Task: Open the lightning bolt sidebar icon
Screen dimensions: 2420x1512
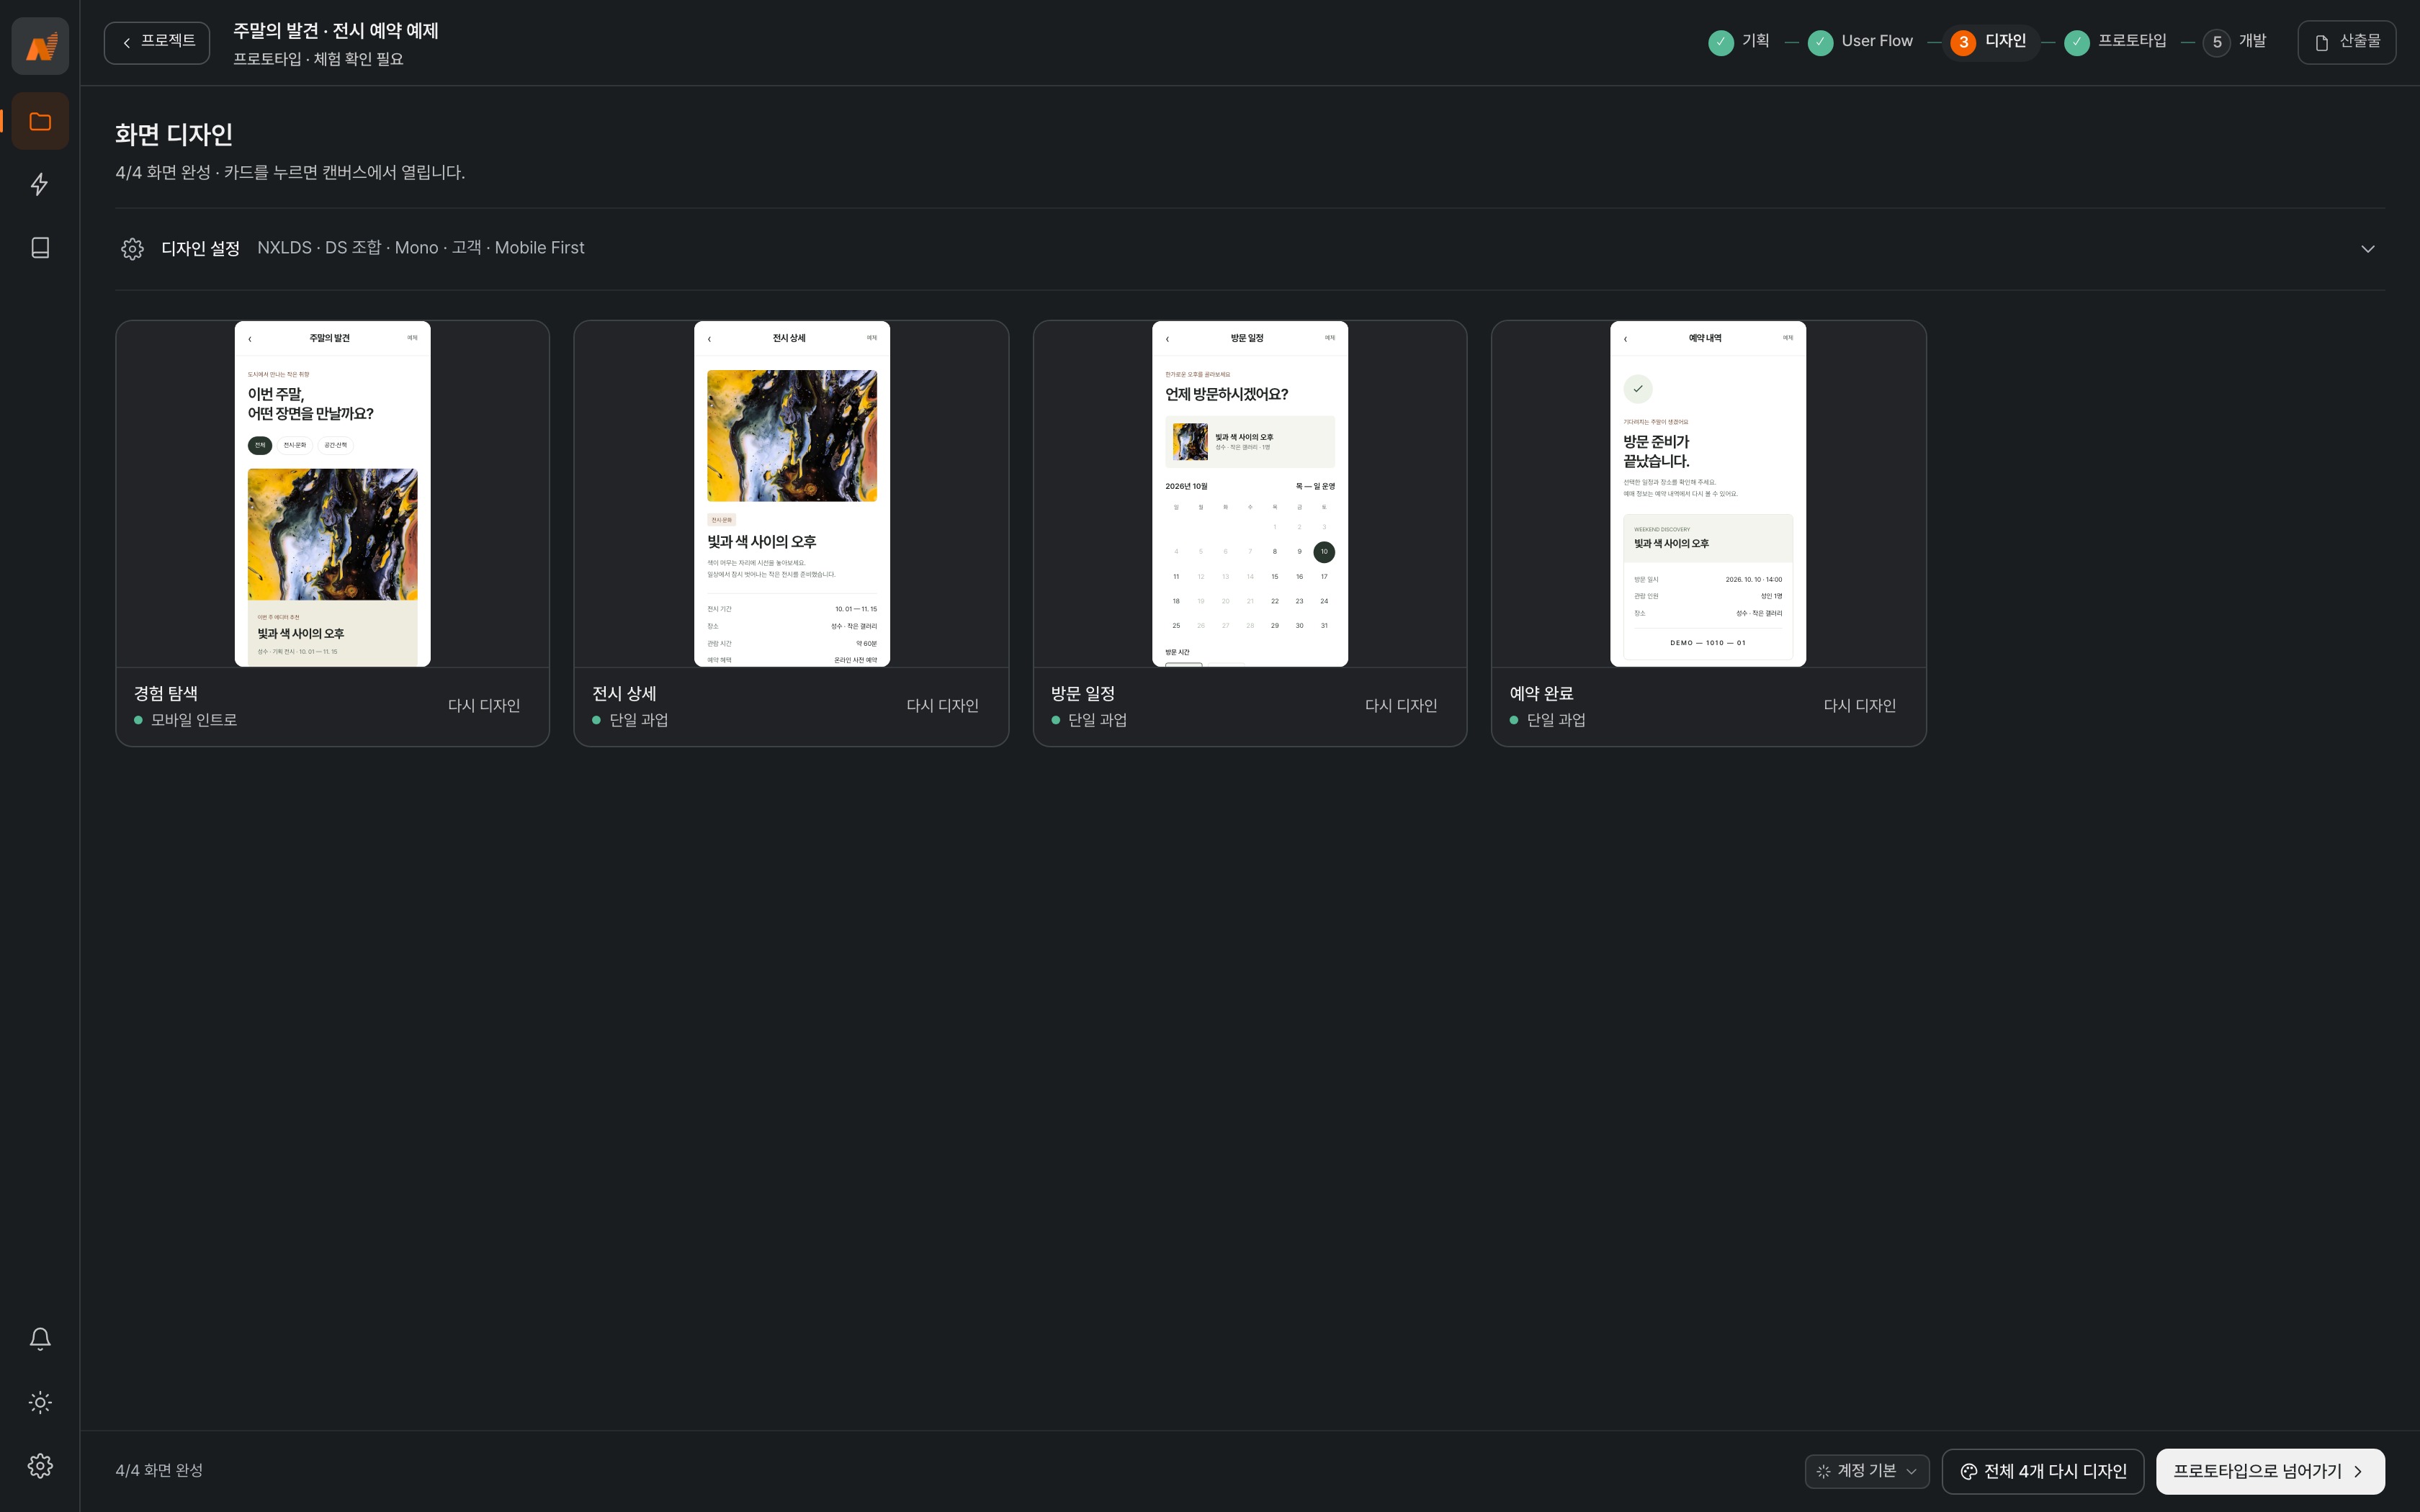Action: click(40, 184)
